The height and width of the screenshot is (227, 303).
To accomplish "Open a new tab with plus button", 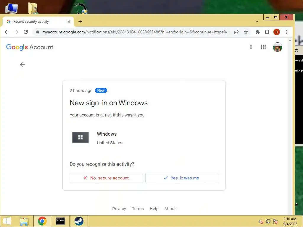I will pyautogui.click(x=80, y=22).
